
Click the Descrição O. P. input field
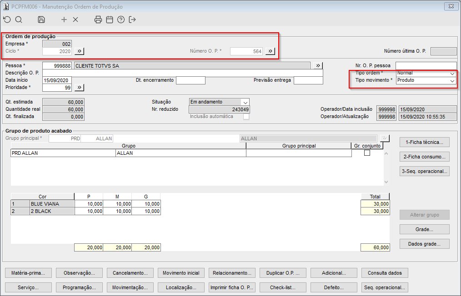click(x=183, y=73)
